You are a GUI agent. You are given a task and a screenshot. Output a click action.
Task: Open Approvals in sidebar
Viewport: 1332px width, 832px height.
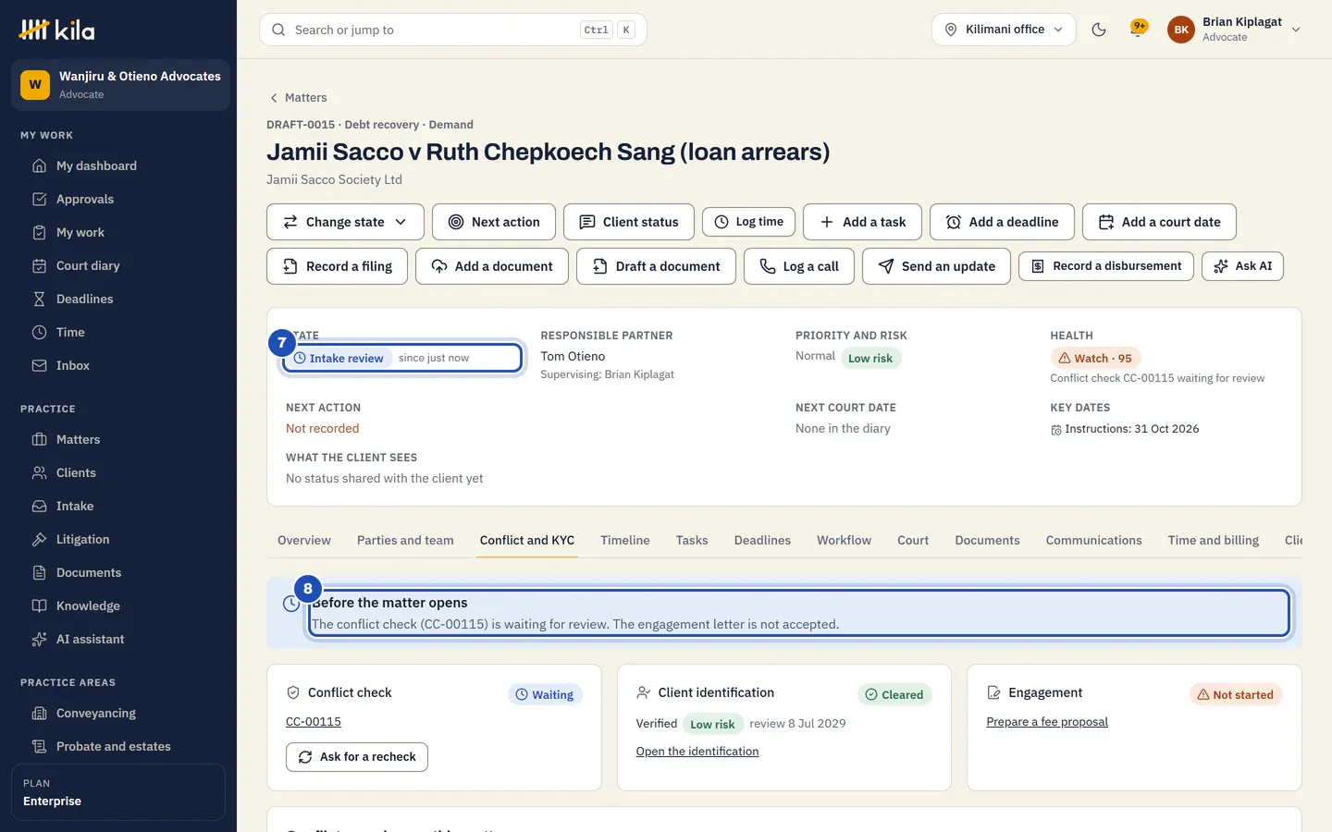click(118, 199)
